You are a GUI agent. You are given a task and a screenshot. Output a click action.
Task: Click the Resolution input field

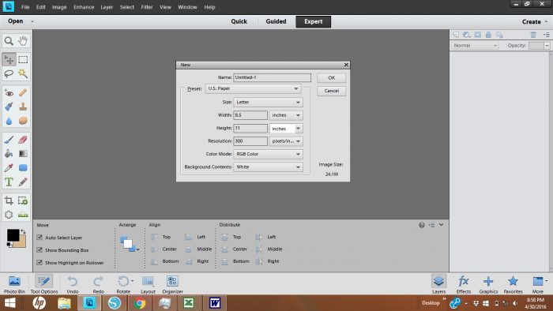[250, 141]
